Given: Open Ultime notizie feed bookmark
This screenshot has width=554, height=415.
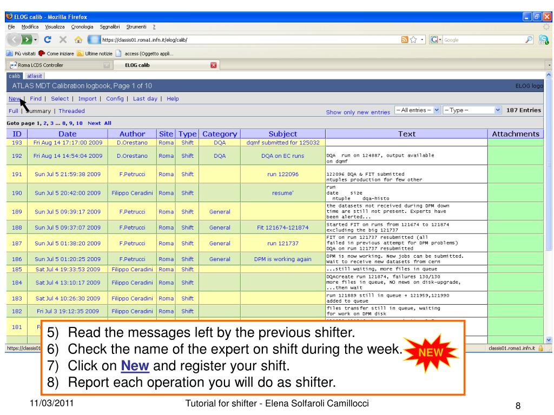Looking at the screenshot, I should [95, 53].
